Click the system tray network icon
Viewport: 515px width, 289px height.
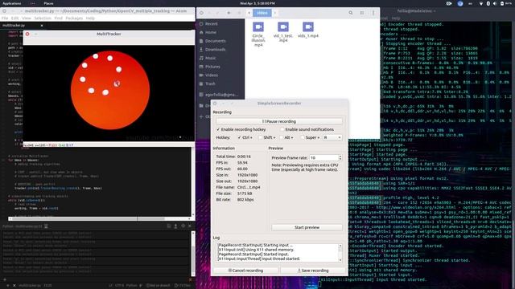click(481, 3)
